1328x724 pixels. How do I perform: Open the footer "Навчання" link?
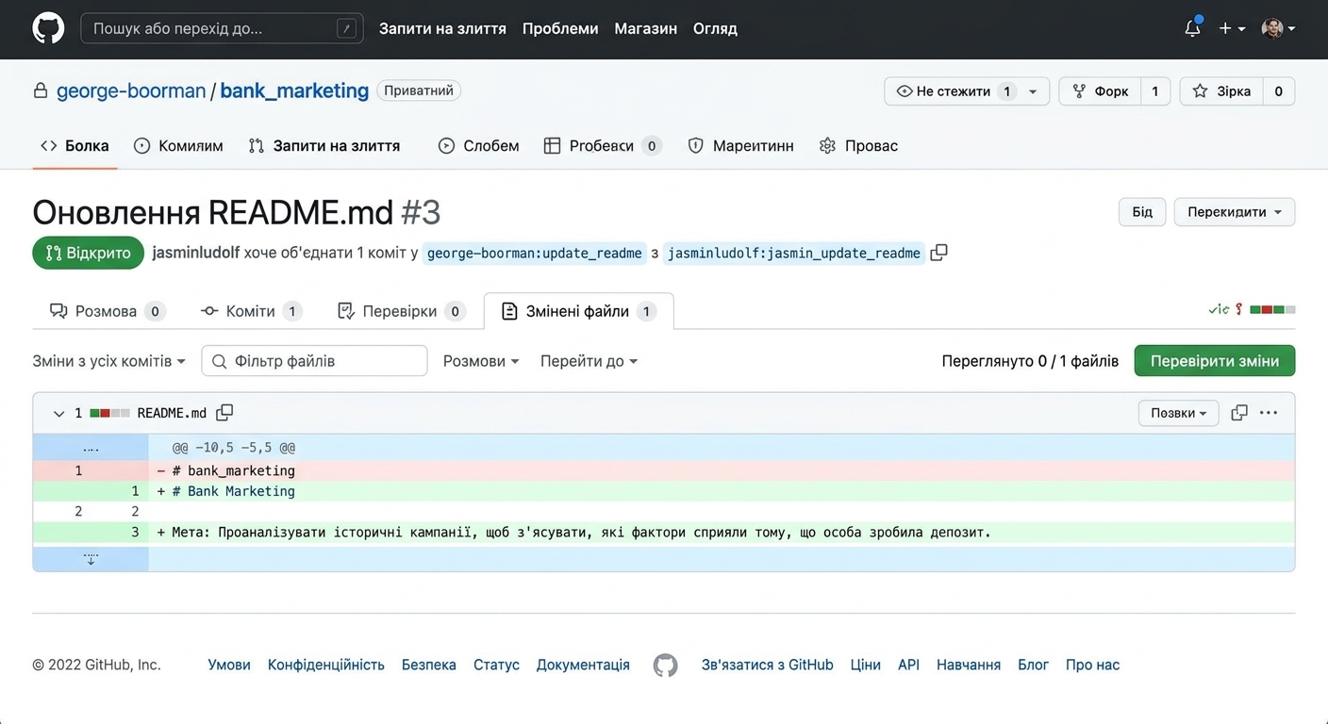(x=969, y=665)
